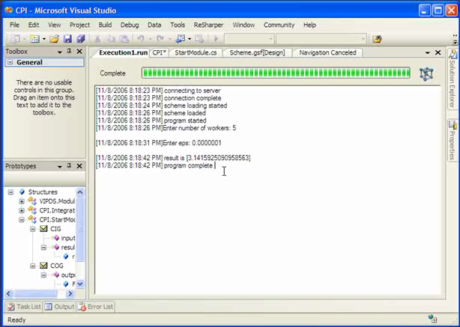Image resolution: width=460 pixels, height=327 pixels.
Task: Open the Project menu
Action: (x=80, y=25)
